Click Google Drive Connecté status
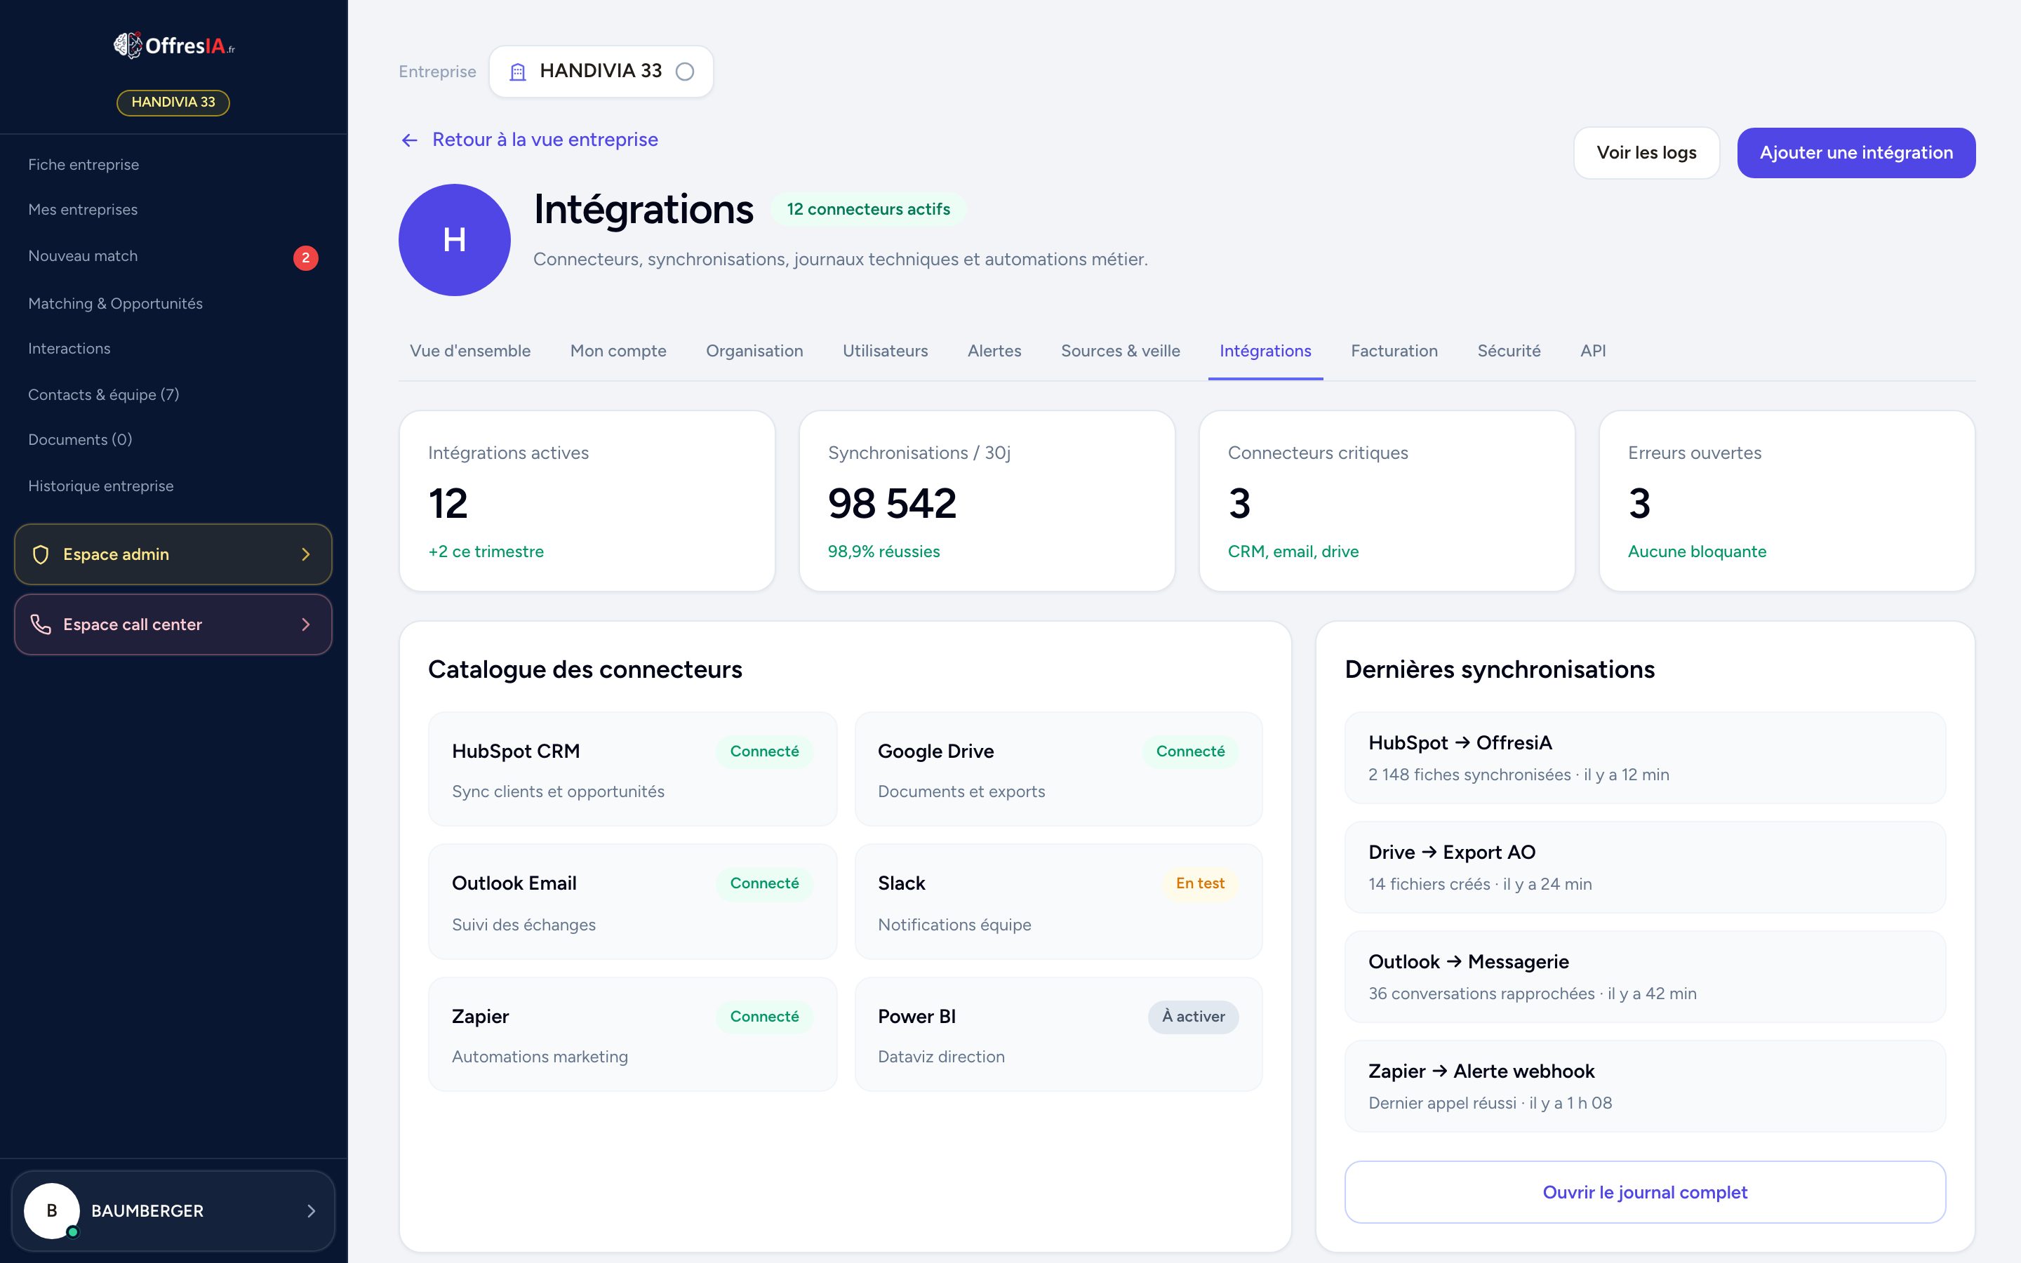2021x1263 pixels. click(x=1190, y=751)
